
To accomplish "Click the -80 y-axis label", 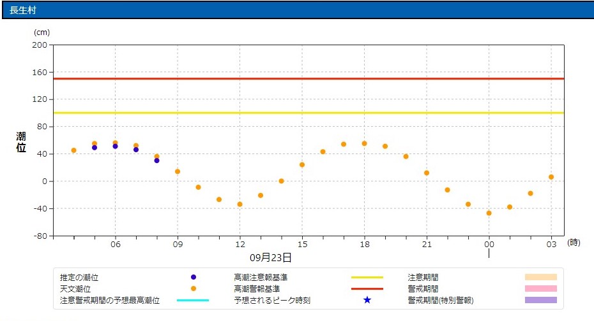I will pyautogui.click(x=40, y=236).
